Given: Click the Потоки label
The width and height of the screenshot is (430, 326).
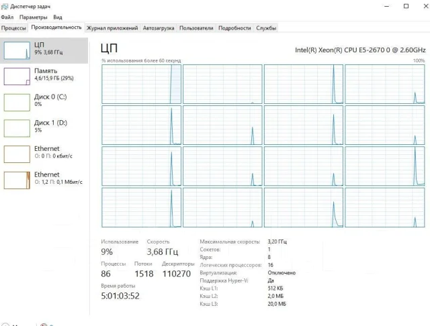Looking at the screenshot, I should (x=143, y=264).
